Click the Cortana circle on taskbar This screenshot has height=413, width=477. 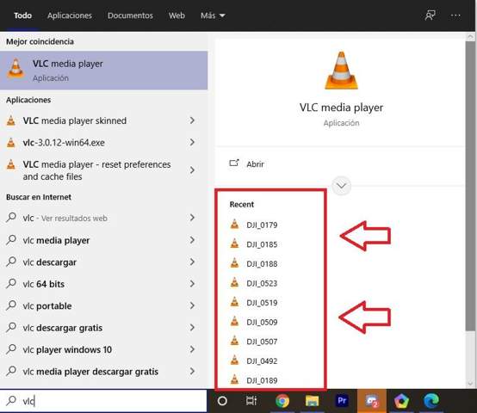(222, 401)
